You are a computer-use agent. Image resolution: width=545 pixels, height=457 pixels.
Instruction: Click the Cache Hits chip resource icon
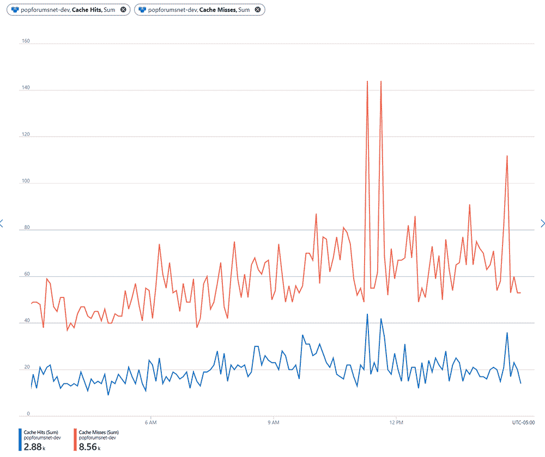15,10
